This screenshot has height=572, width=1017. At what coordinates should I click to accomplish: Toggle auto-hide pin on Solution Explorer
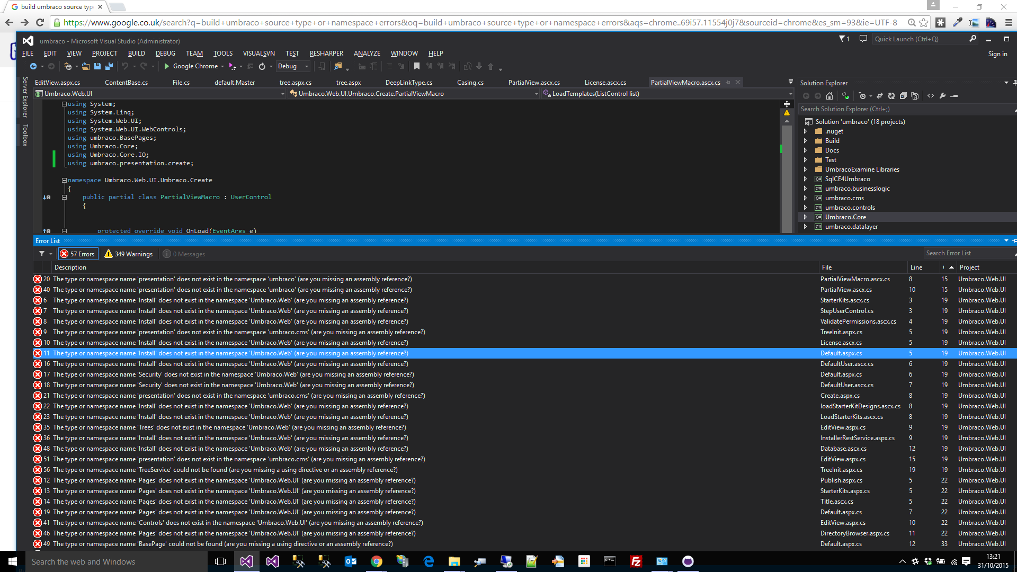coord(1014,83)
